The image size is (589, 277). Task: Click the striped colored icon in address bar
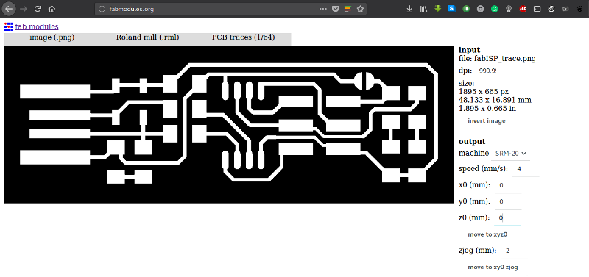click(x=348, y=9)
